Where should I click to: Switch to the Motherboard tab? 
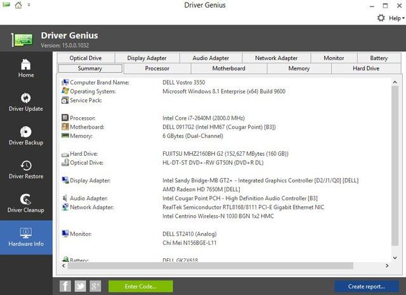click(228, 68)
